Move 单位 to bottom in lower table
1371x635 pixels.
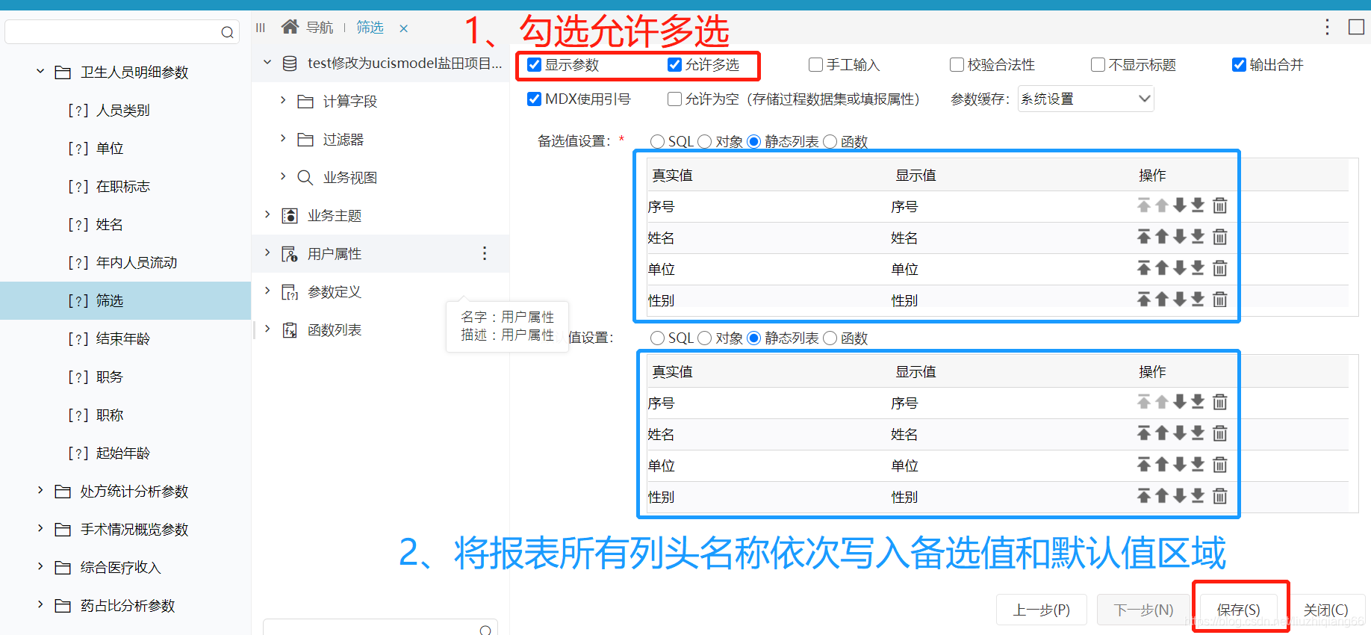pyautogui.click(x=1198, y=465)
